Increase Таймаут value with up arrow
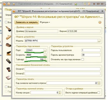The height and width of the screenshot is (100, 108). point(45,59)
